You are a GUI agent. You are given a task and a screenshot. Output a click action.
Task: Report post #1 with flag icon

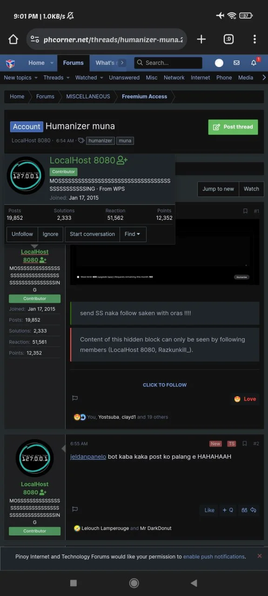(74, 399)
